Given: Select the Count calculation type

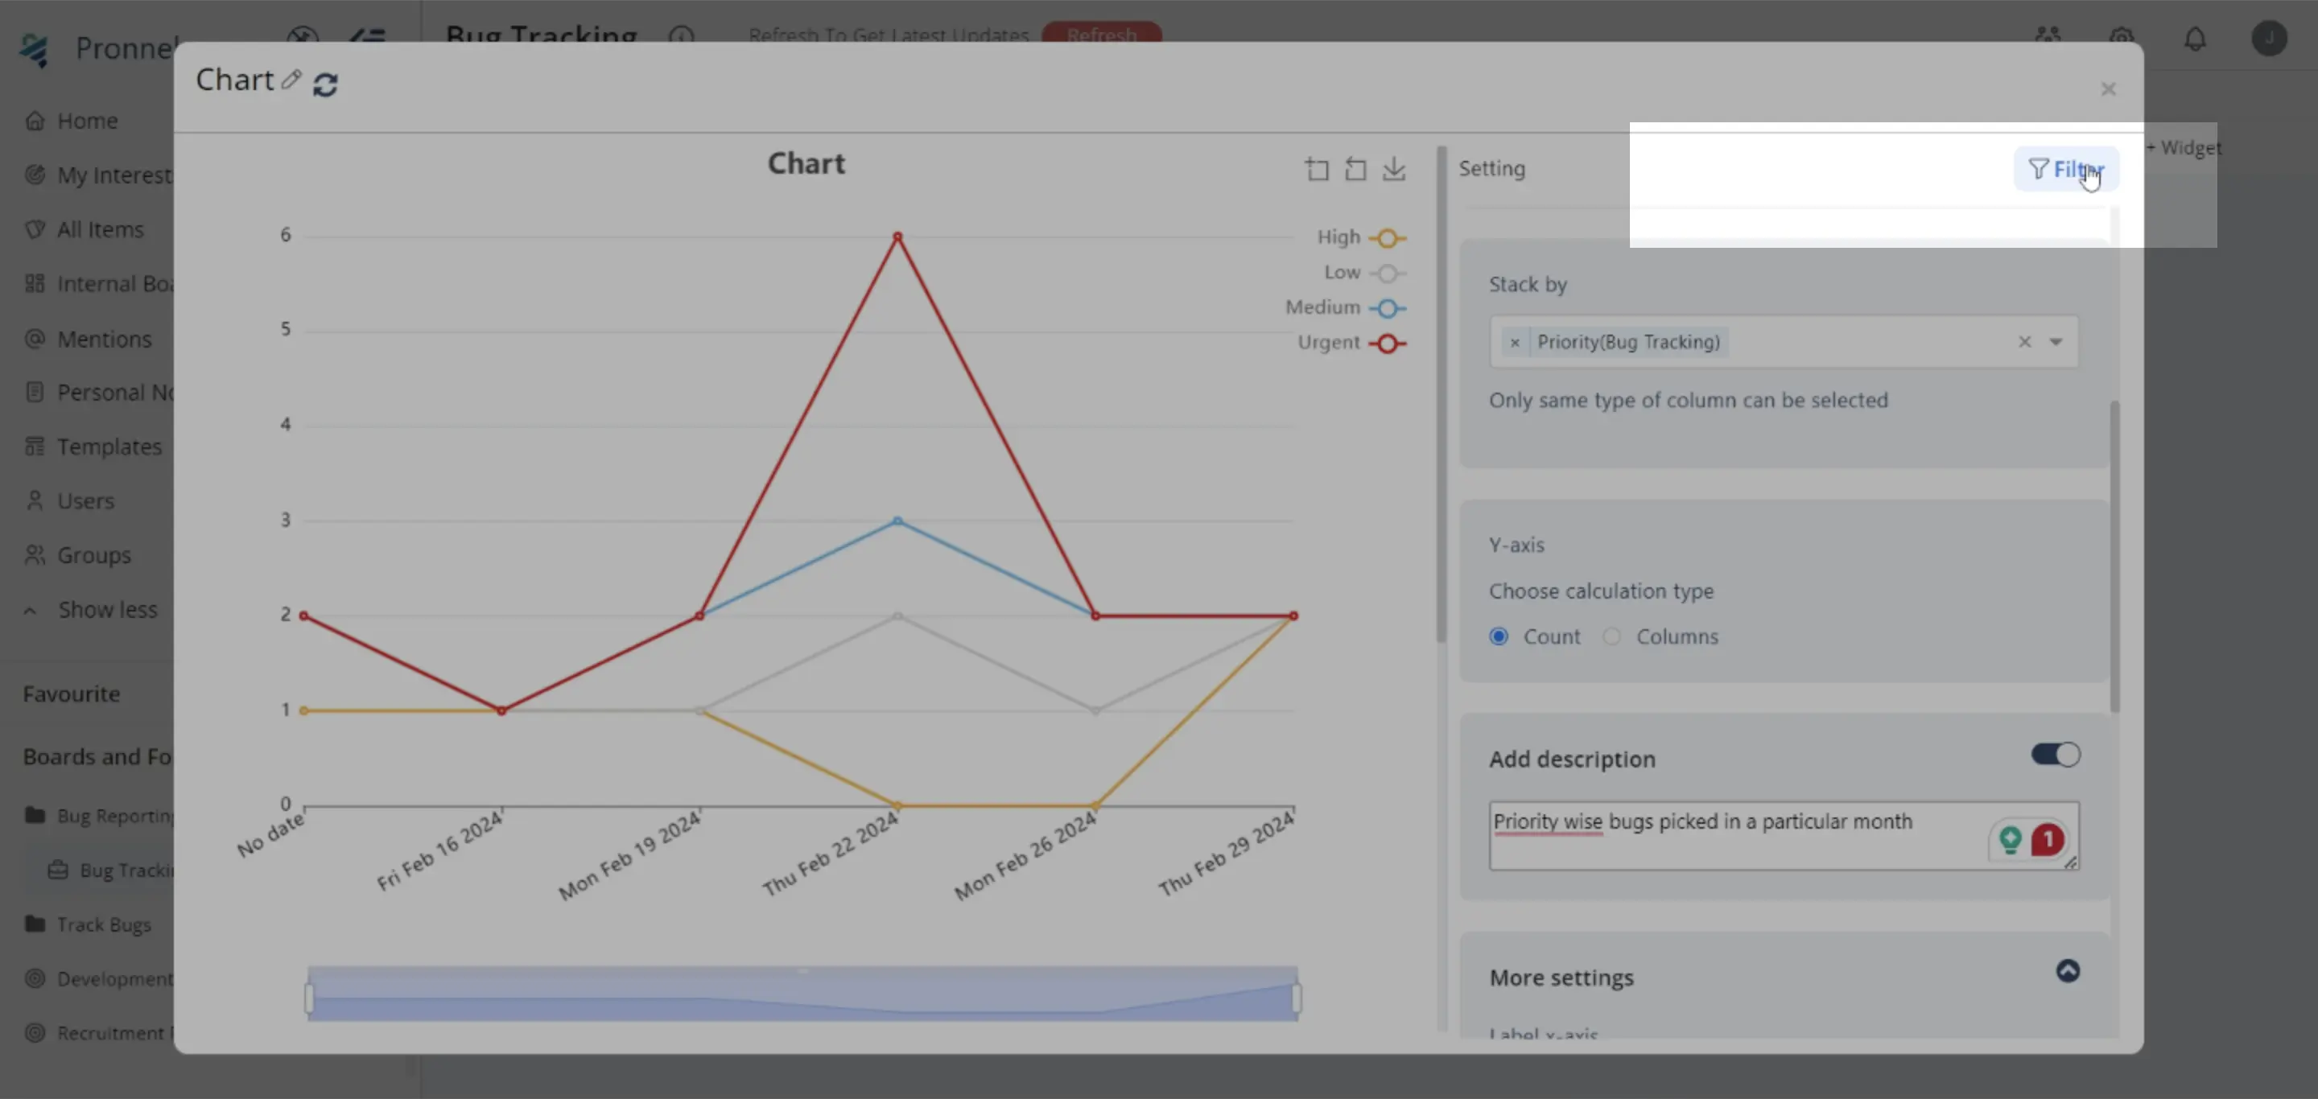Looking at the screenshot, I should (1498, 636).
